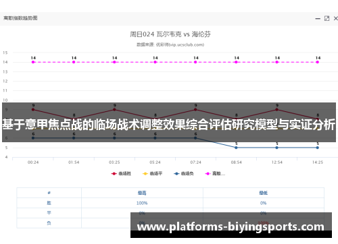Select magenta data point at 05:24

(x=155, y=62)
